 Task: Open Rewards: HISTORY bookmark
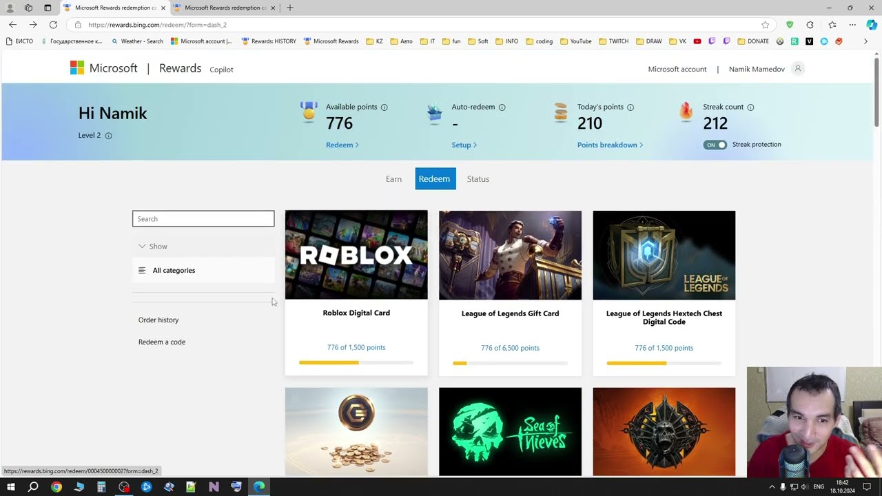point(269,41)
